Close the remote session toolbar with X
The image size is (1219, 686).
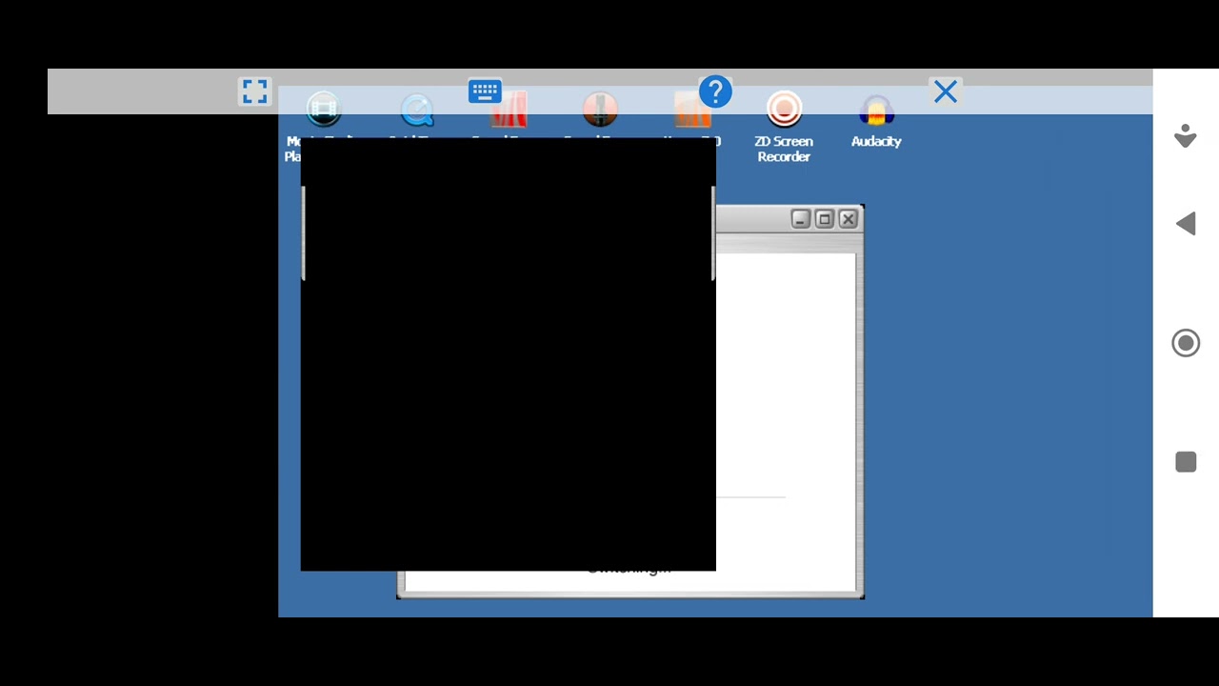(946, 91)
